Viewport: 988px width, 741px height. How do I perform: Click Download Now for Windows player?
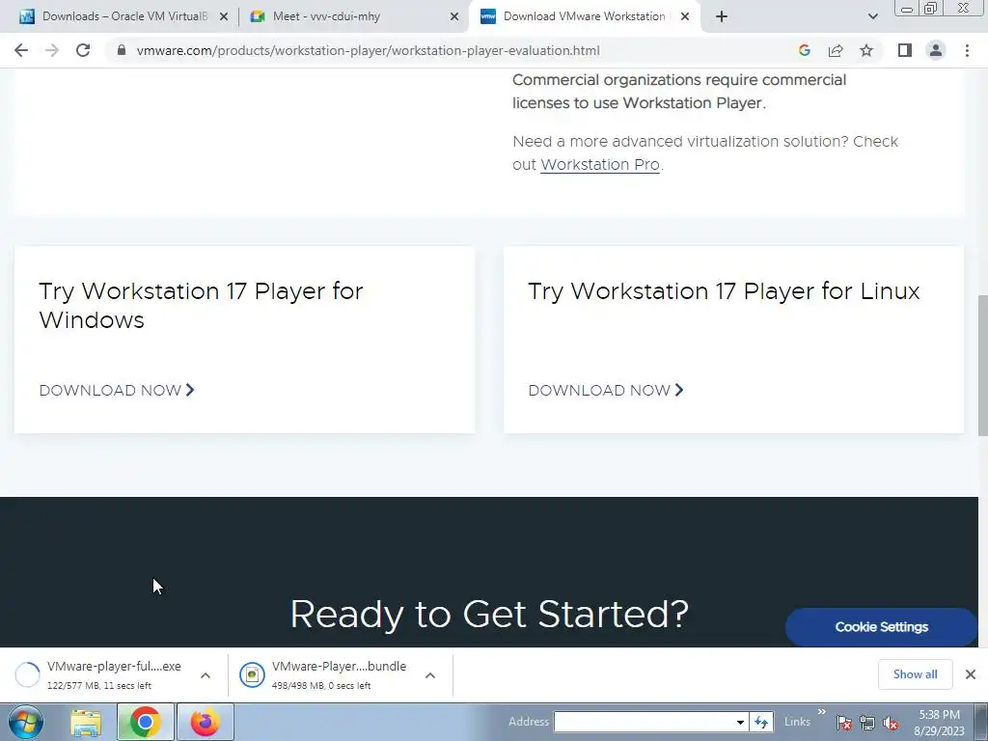(117, 390)
